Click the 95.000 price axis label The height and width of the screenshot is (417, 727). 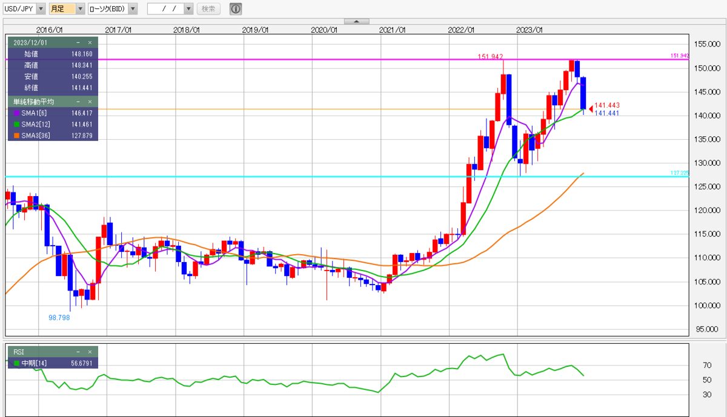(x=708, y=329)
